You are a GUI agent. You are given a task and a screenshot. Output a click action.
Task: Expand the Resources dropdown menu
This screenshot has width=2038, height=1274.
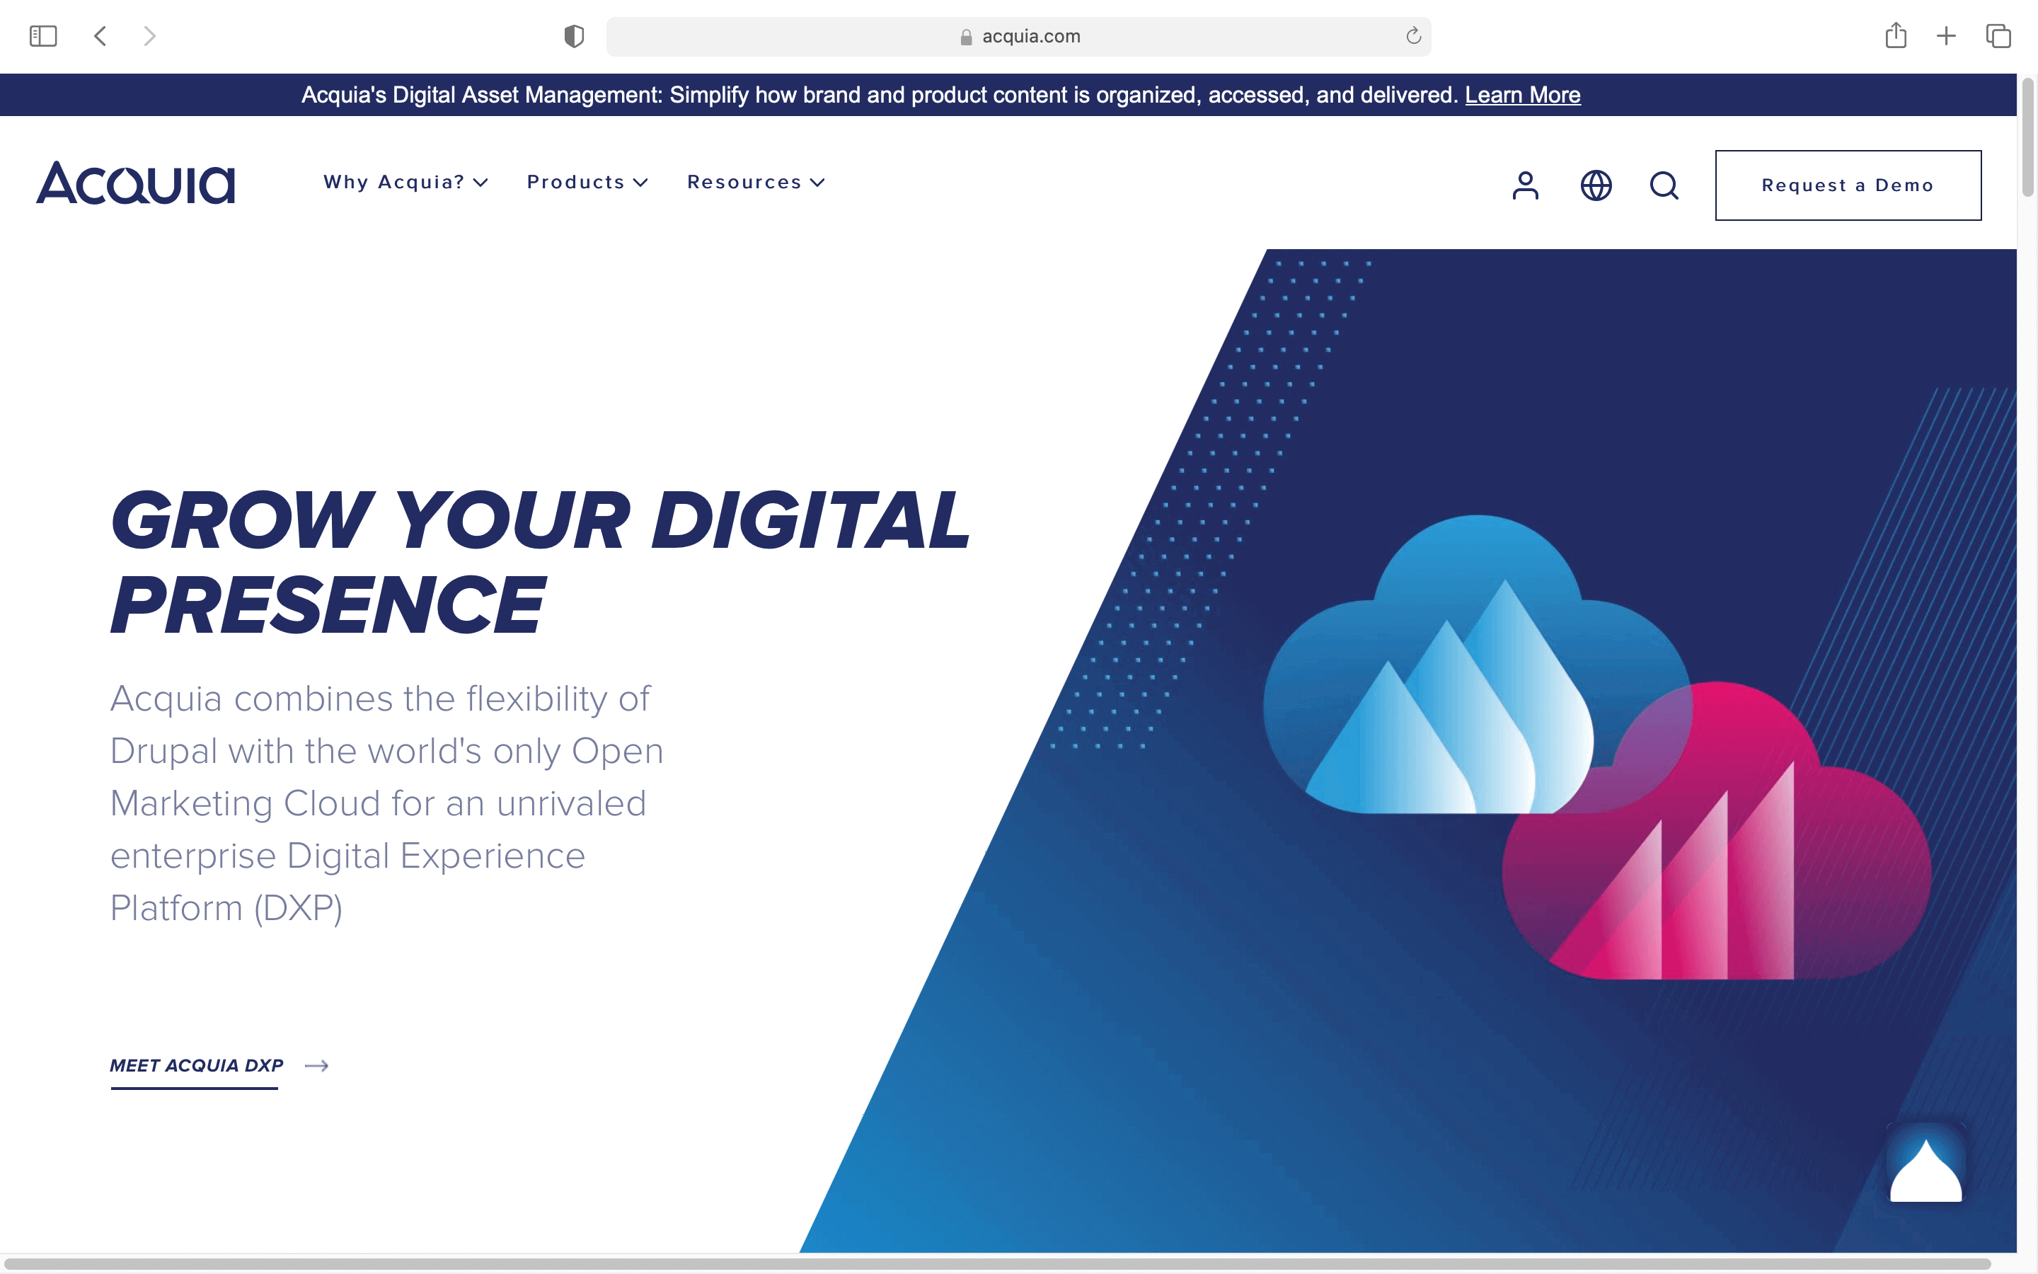click(x=756, y=183)
